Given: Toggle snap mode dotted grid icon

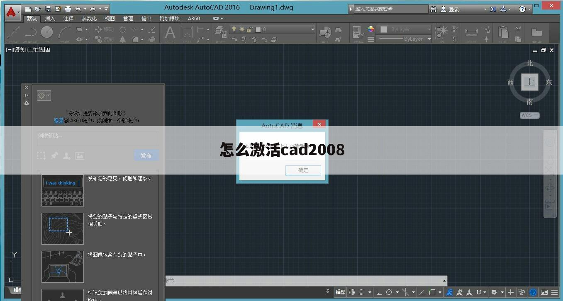Looking at the screenshot, I should click(x=361, y=292).
